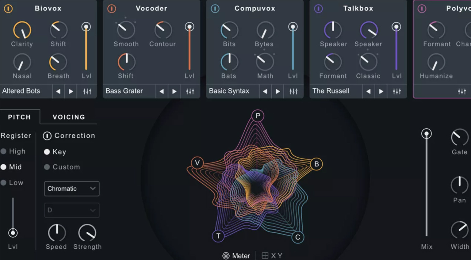Switch to the Voicing tab

(69, 117)
